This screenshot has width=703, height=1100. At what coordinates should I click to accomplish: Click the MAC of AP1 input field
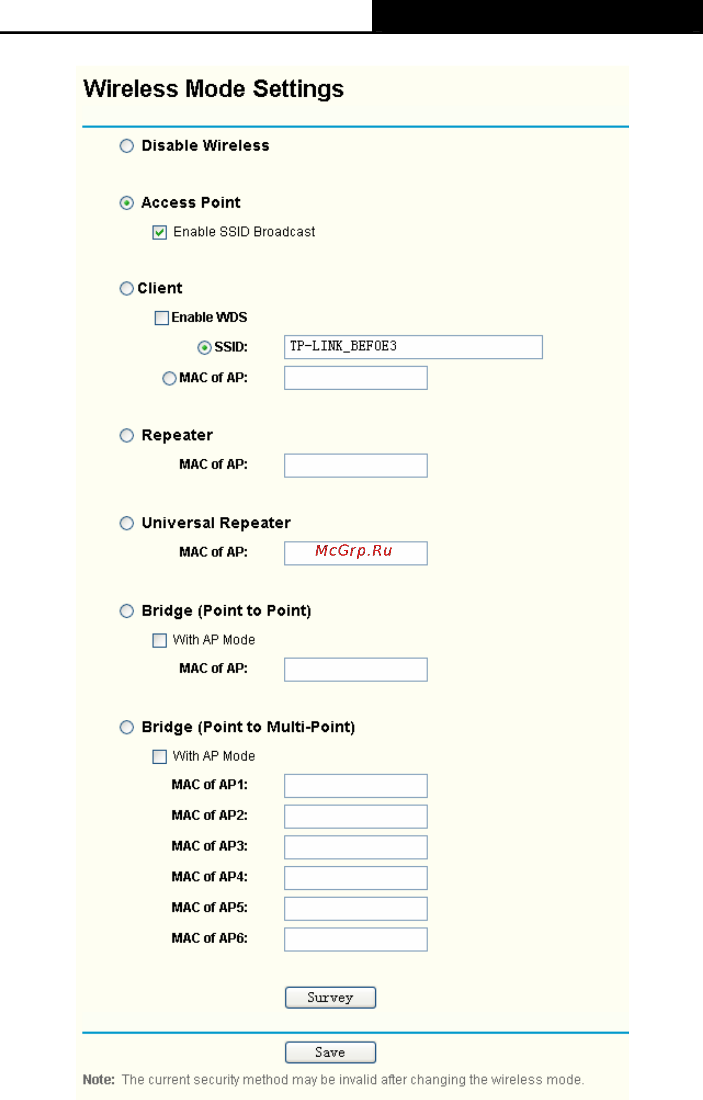(356, 786)
